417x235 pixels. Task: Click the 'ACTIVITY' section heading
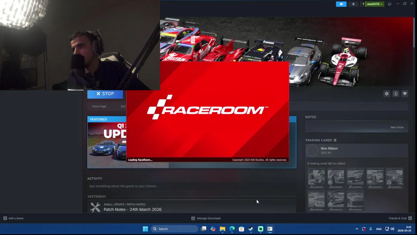[95, 179]
